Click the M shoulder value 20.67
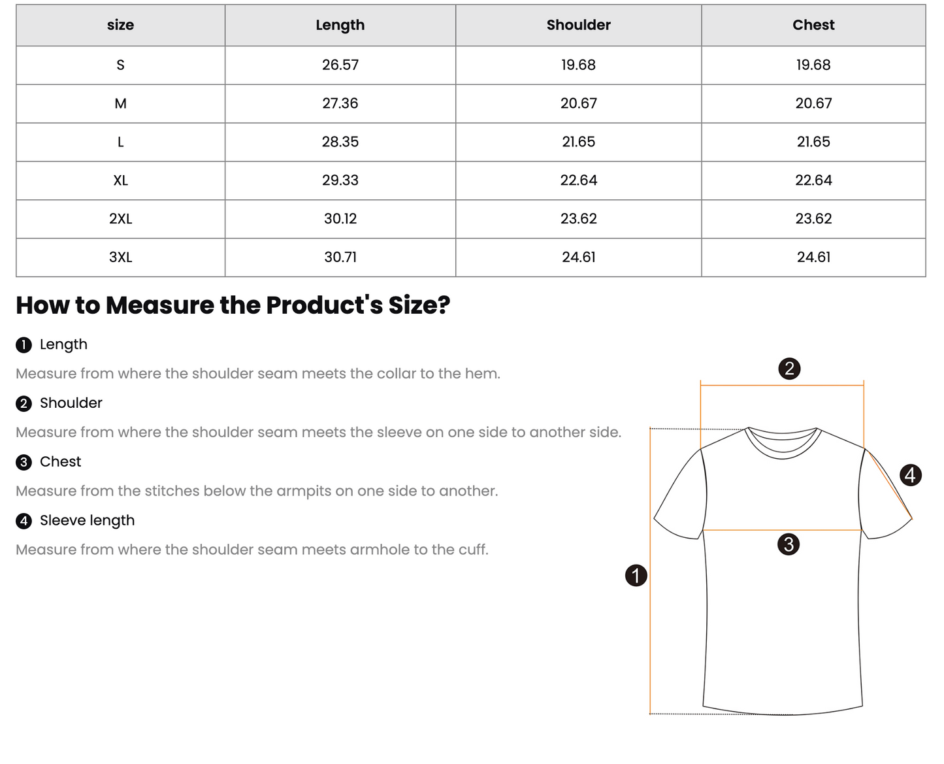The width and height of the screenshot is (944, 764). 579,103
